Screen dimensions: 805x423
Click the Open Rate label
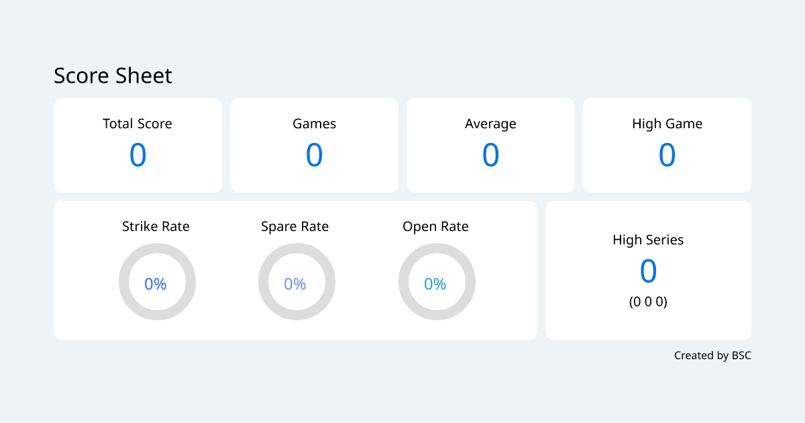(435, 226)
